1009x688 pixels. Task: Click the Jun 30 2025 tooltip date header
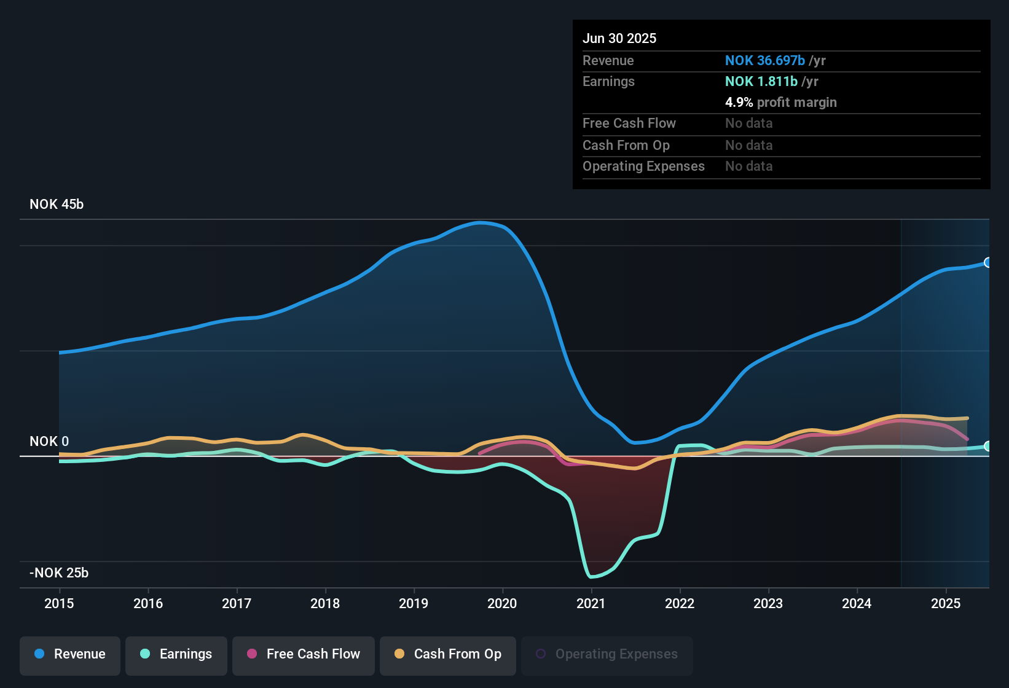click(x=619, y=38)
